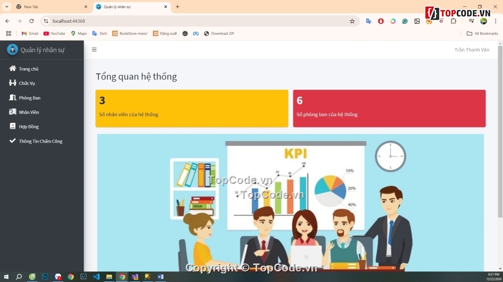Reload the page

coord(31,21)
